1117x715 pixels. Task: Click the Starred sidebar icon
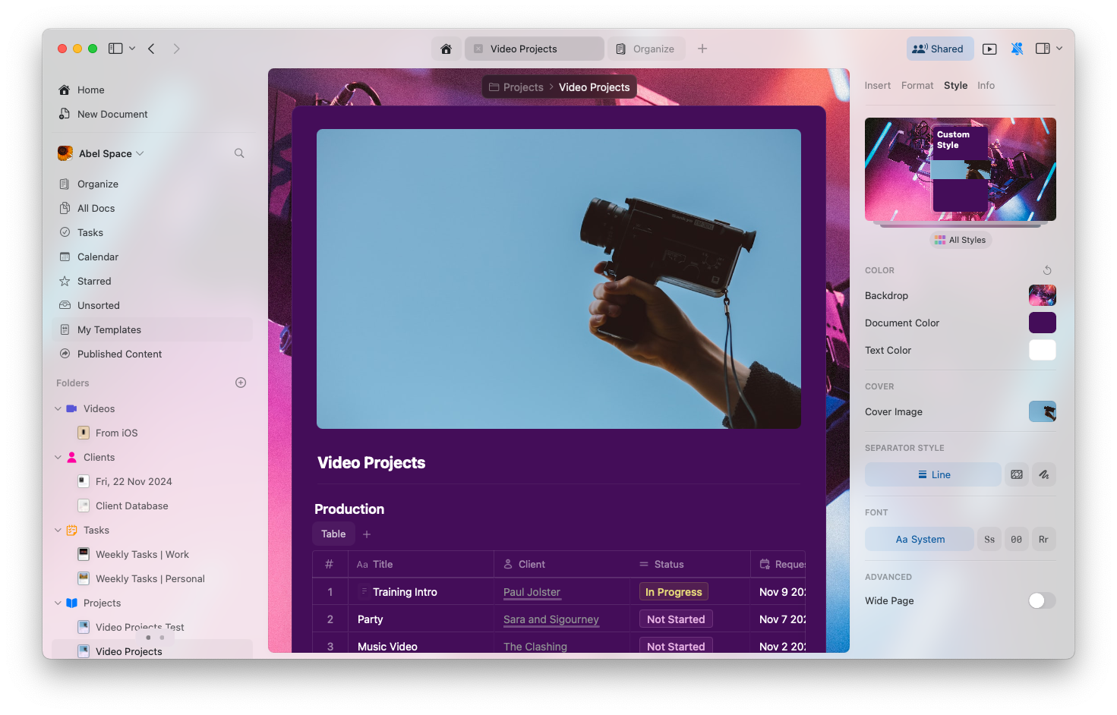[65, 281]
